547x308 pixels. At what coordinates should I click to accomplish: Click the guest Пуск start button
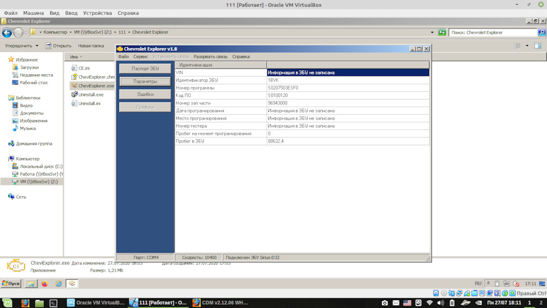pos(11,283)
